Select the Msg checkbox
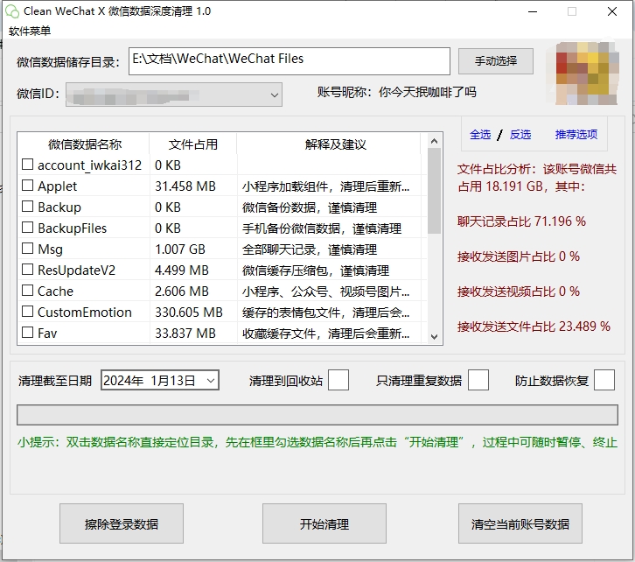635x562 pixels. pos(27,248)
